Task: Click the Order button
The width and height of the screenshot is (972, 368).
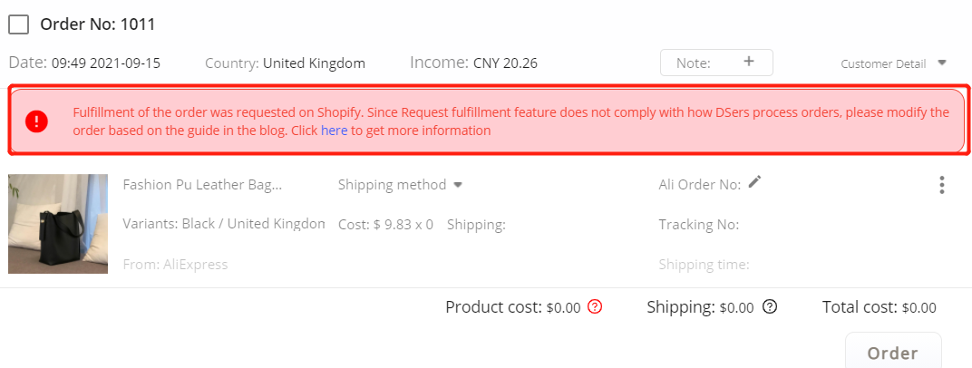Action: tap(893, 352)
